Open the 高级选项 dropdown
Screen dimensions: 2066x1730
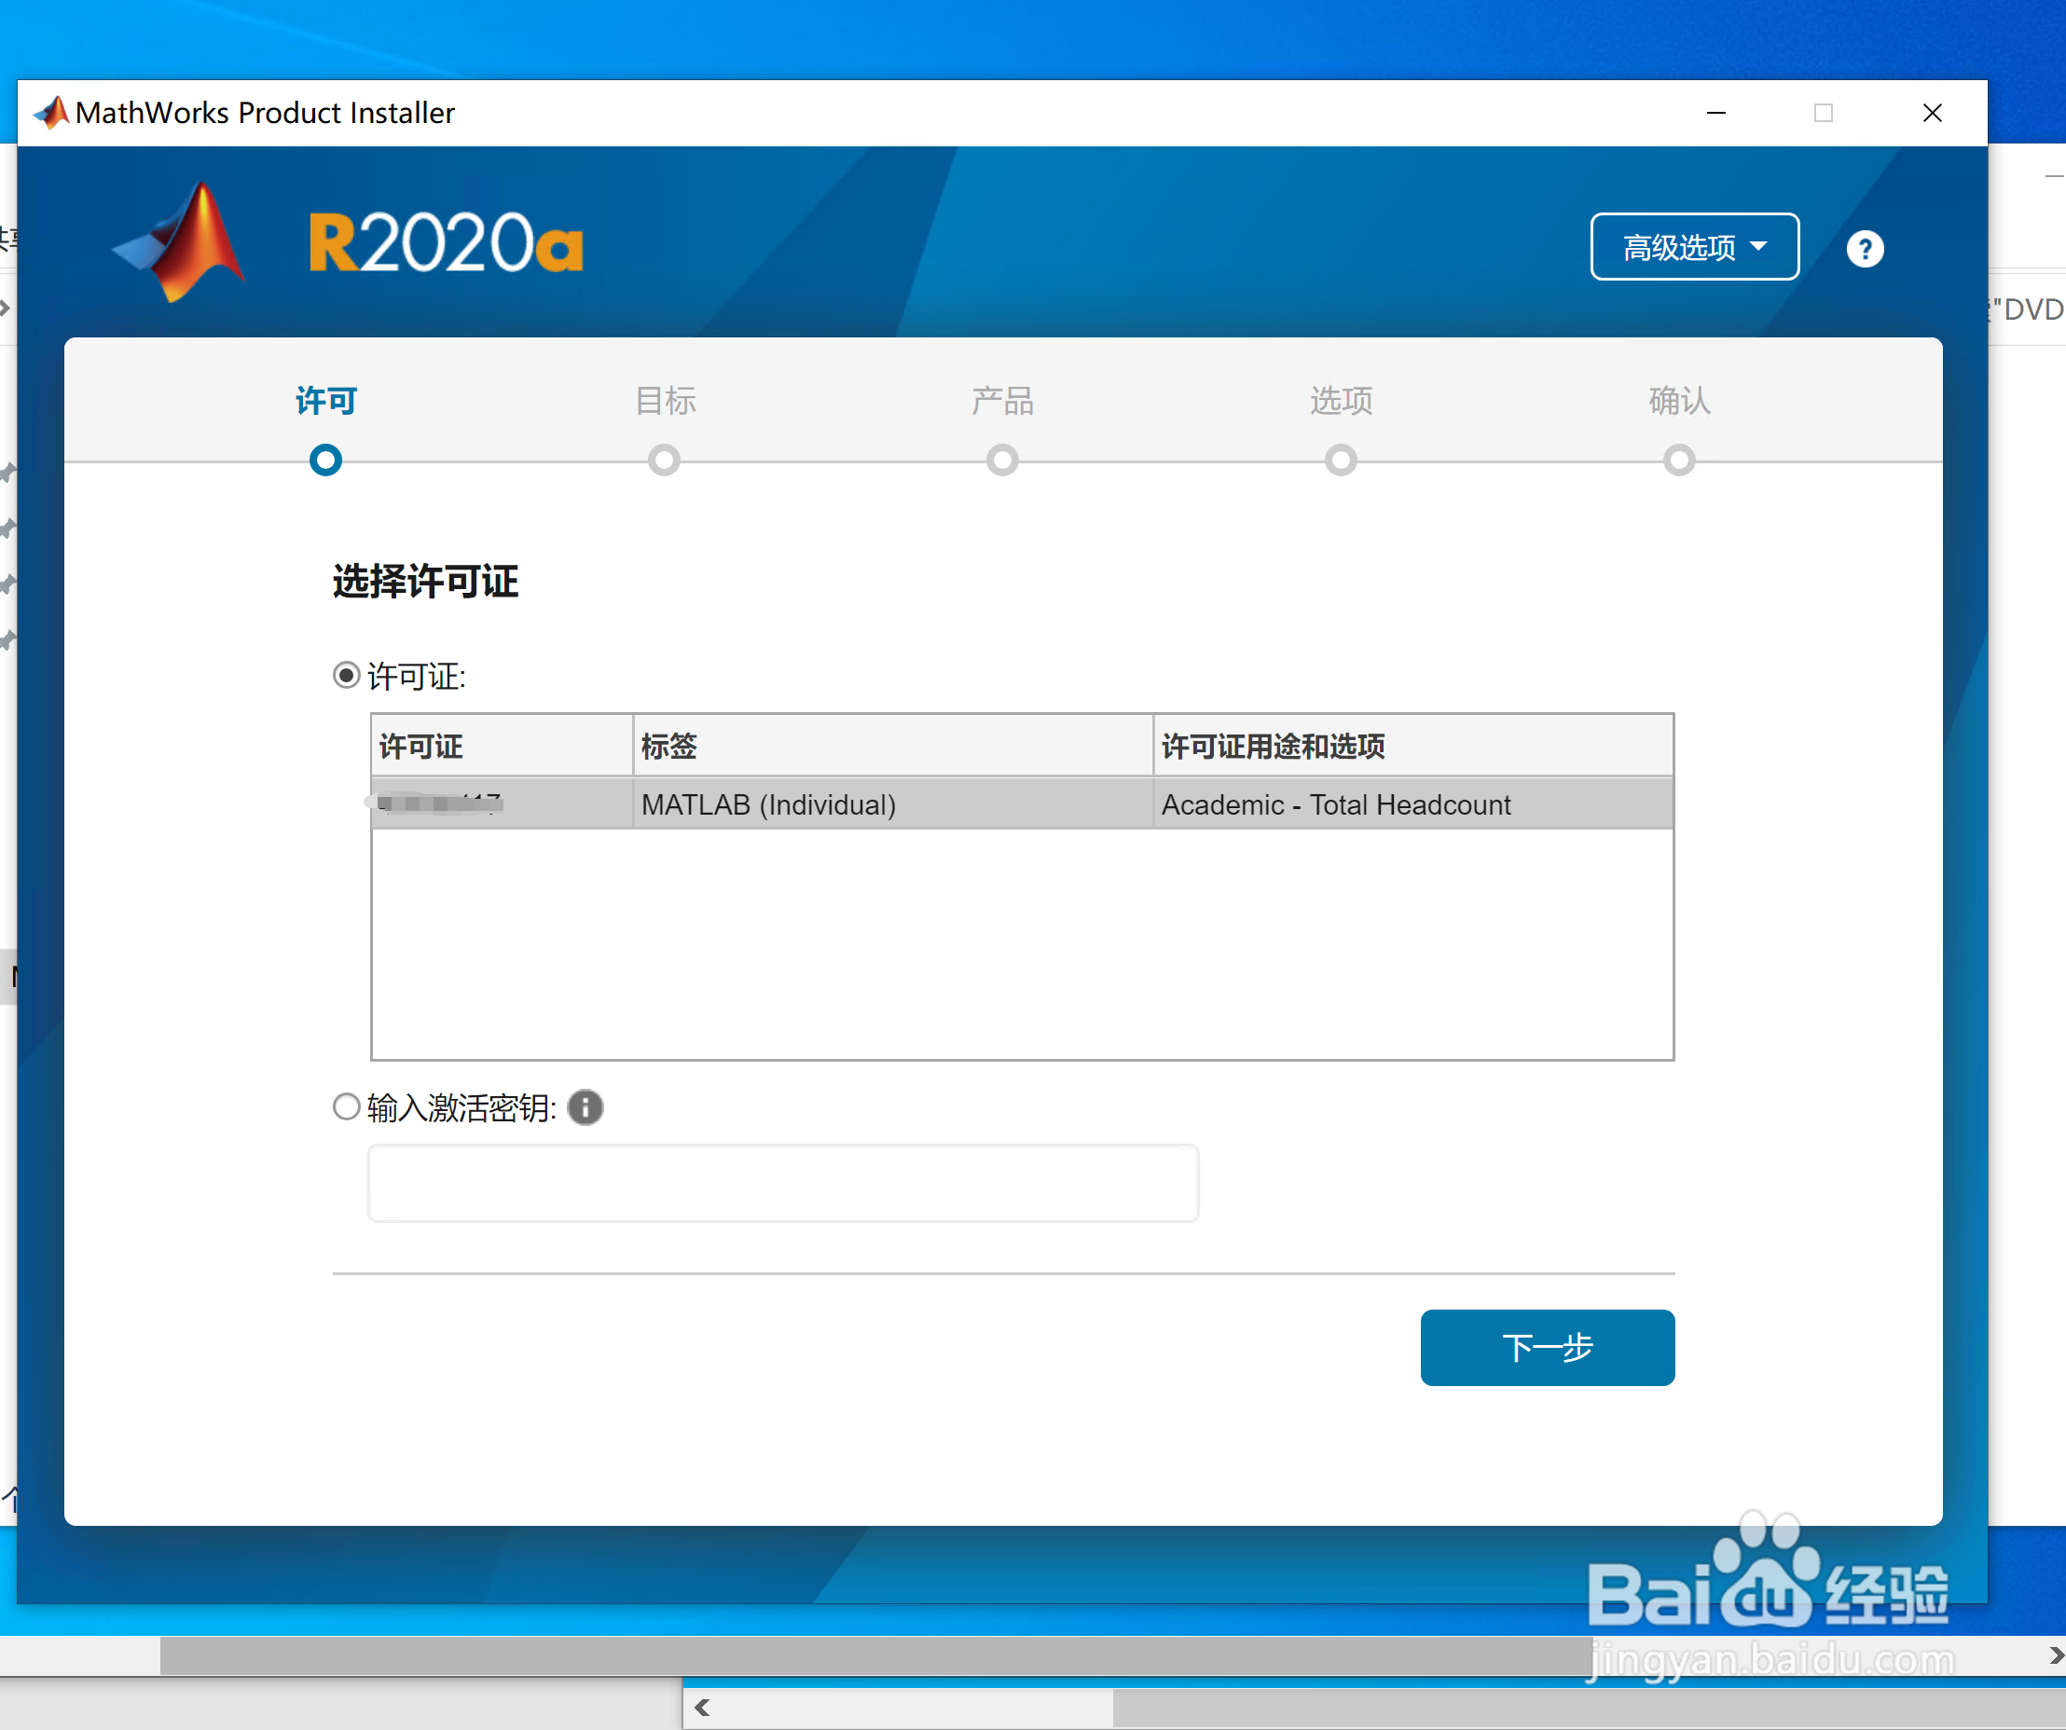pyautogui.click(x=1694, y=247)
